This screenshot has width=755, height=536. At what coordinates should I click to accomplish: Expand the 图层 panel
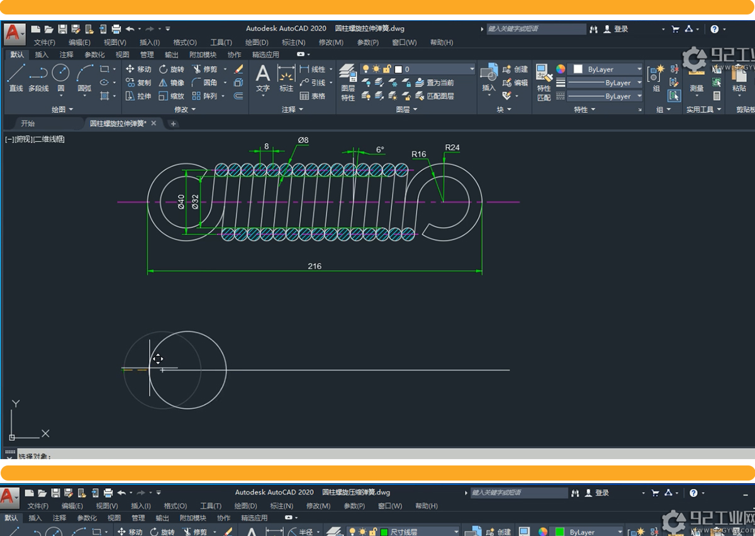406,110
